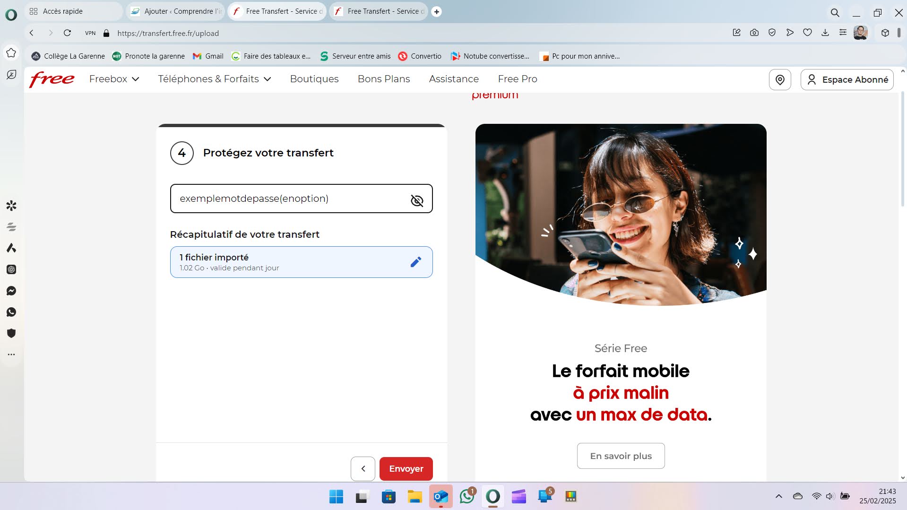This screenshot has width=907, height=510.
Task: Click En savoir plus button
Action: (620, 456)
